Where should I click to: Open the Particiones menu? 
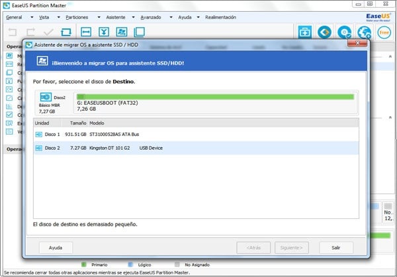click(77, 17)
